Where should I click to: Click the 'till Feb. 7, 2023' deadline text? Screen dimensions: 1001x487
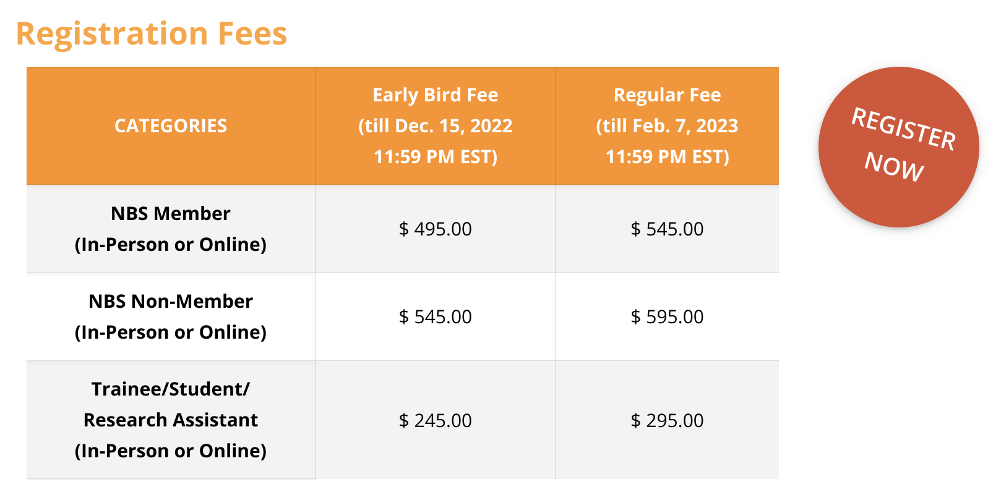(x=667, y=126)
